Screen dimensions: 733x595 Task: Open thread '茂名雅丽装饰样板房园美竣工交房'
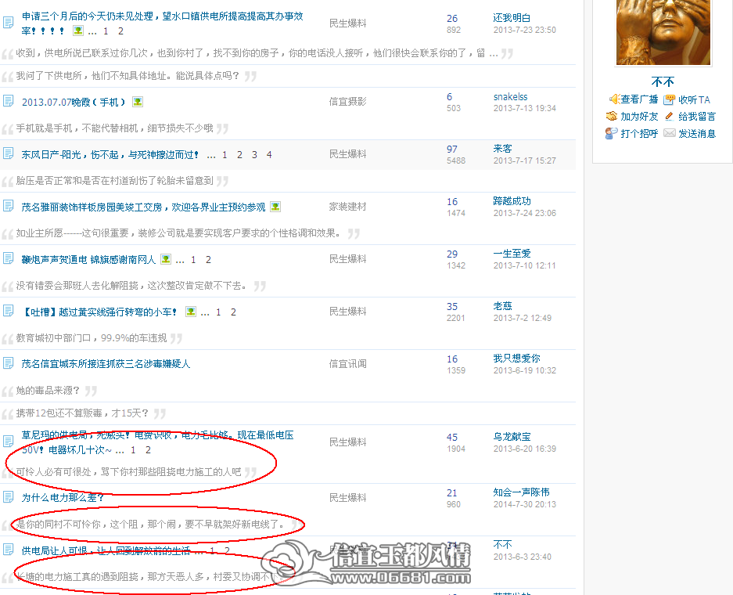143,207
